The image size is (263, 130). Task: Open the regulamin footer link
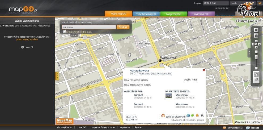click(125, 127)
